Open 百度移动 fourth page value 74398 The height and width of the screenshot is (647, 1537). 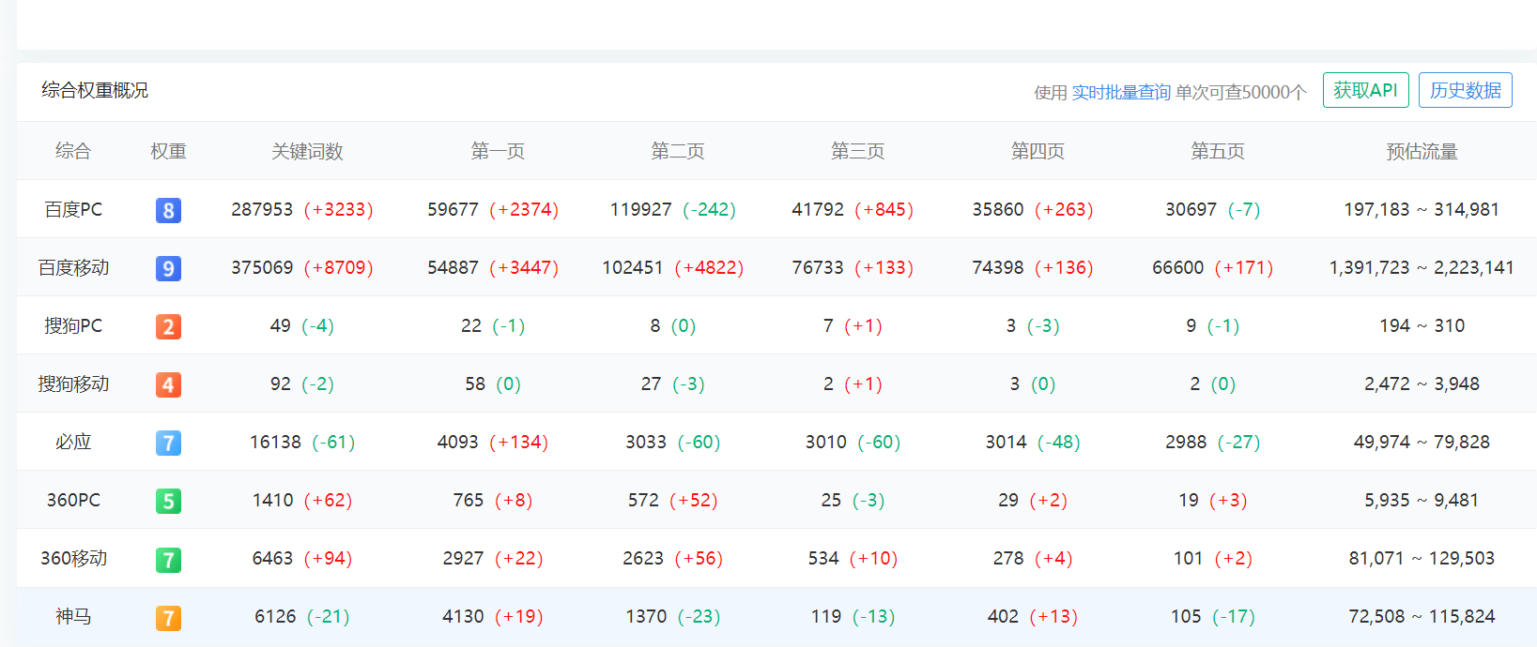(x=998, y=267)
